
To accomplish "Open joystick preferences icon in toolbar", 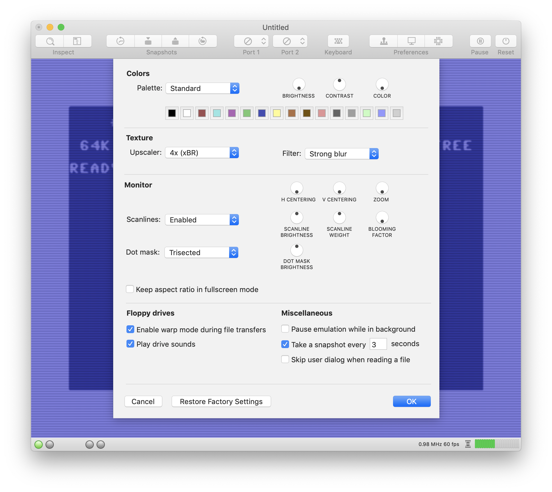I will point(384,41).
